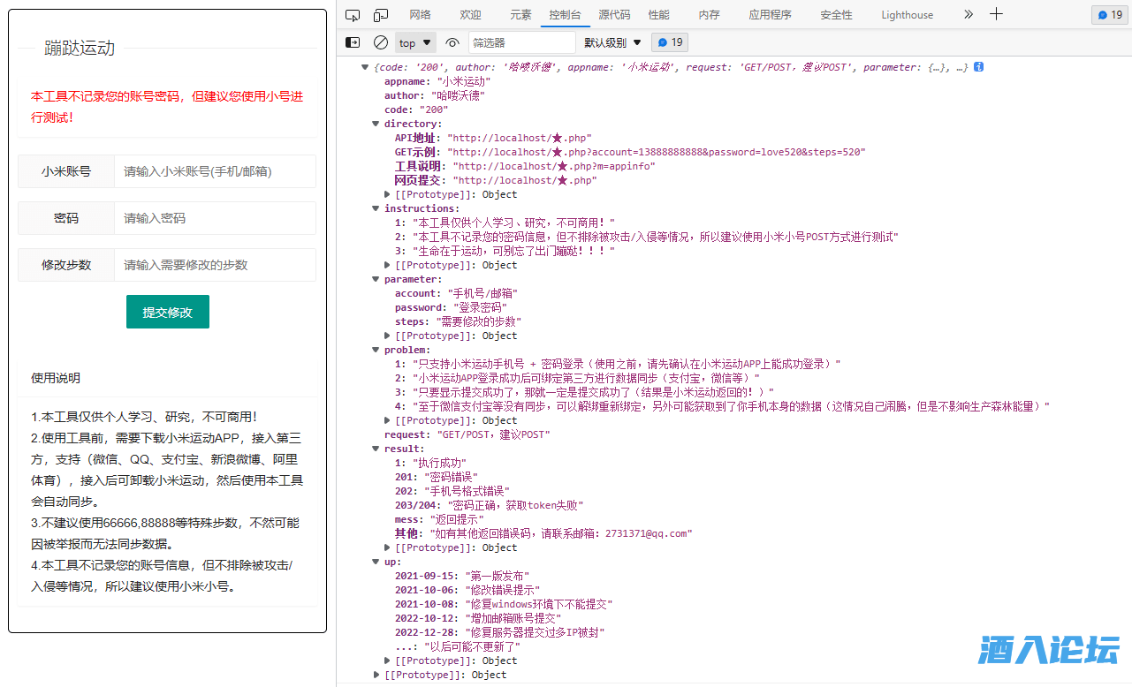This screenshot has height=687, width=1132.
Task: Show more DevTools tabs with the chevron
Action: pos(968,14)
